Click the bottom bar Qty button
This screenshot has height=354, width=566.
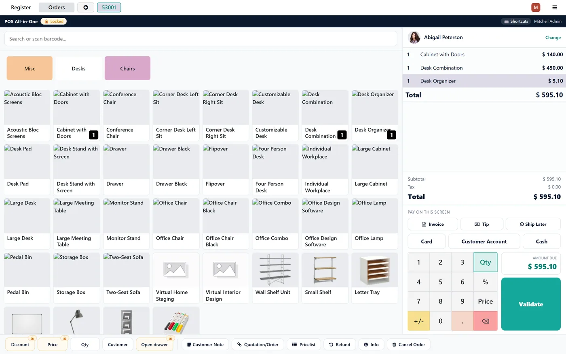pyautogui.click(x=85, y=345)
